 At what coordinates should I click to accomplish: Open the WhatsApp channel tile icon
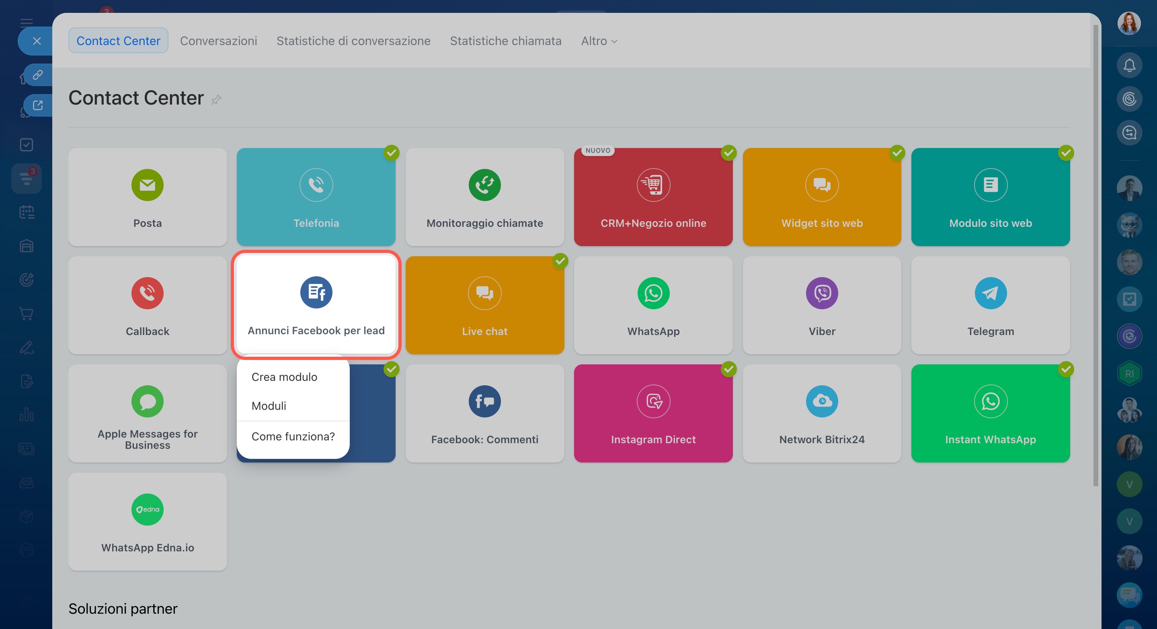pos(653,293)
